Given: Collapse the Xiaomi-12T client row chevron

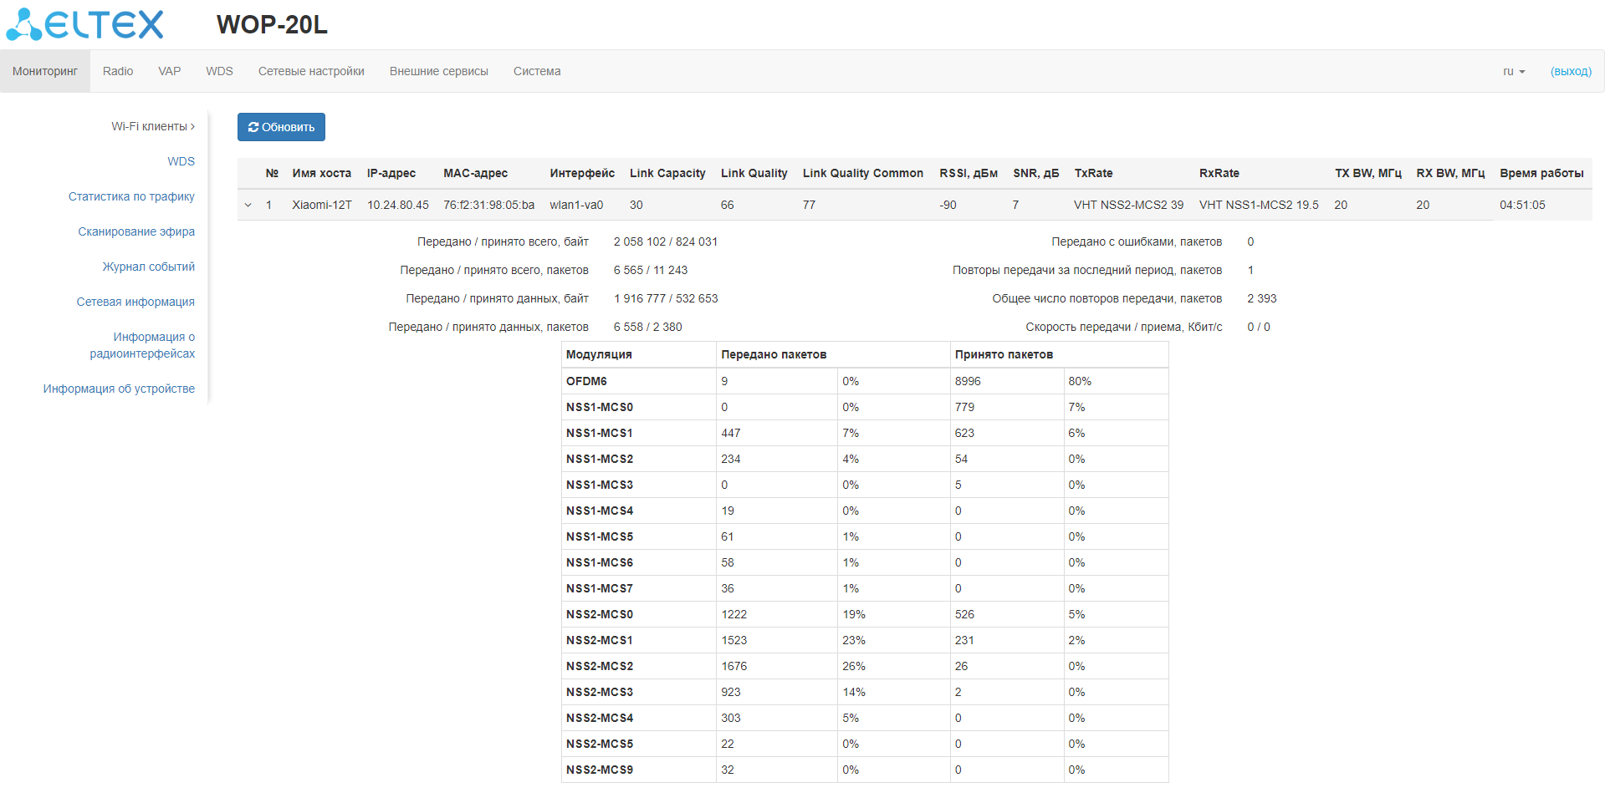Looking at the screenshot, I should coord(248,206).
